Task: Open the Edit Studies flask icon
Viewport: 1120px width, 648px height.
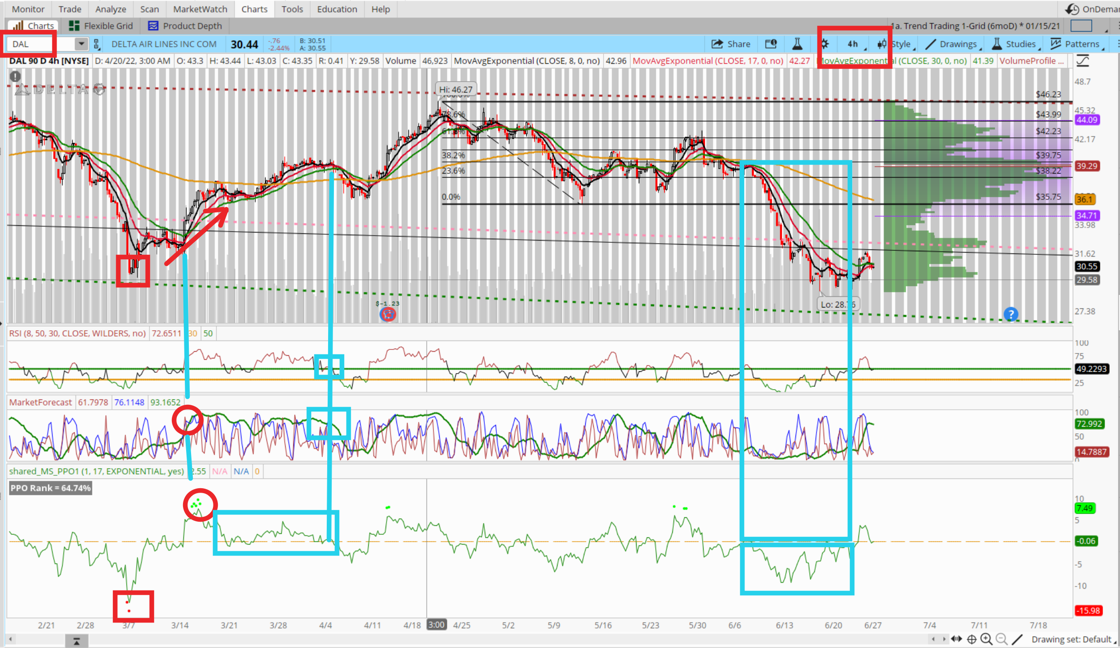Action: pyautogui.click(x=797, y=44)
